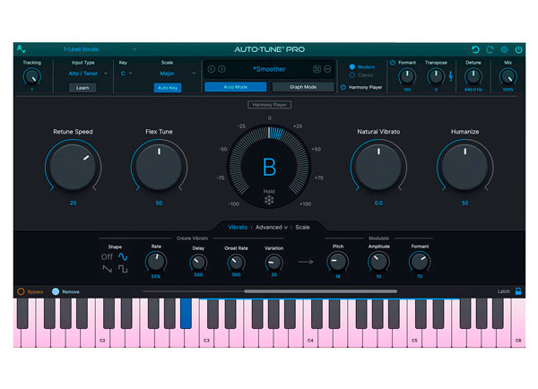Toggle the Latch lock icon
Viewport: 538px width, 389px height.
pyautogui.click(x=518, y=291)
